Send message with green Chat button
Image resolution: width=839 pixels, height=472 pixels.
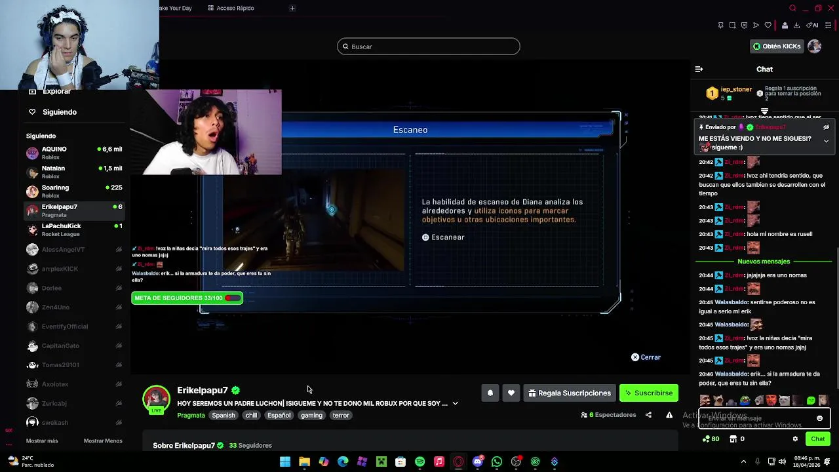click(x=818, y=439)
